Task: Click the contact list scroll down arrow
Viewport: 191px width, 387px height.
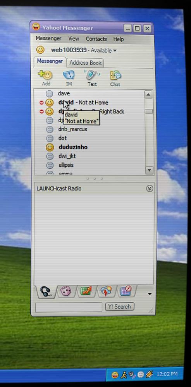Action: (149, 170)
